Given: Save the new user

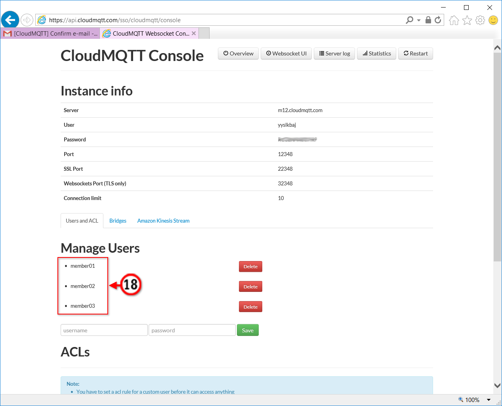Looking at the screenshot, I should [248, 330].
